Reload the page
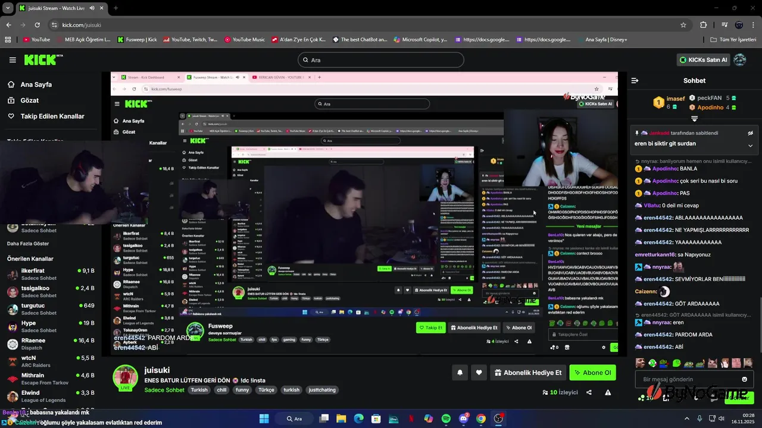This screenshot has height=428, width=762. click(37, 25)
